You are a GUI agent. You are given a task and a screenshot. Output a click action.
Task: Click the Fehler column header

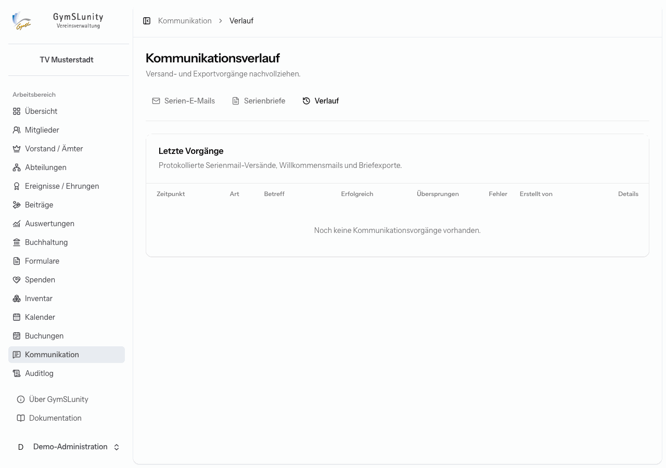click(x=498, y=194)
